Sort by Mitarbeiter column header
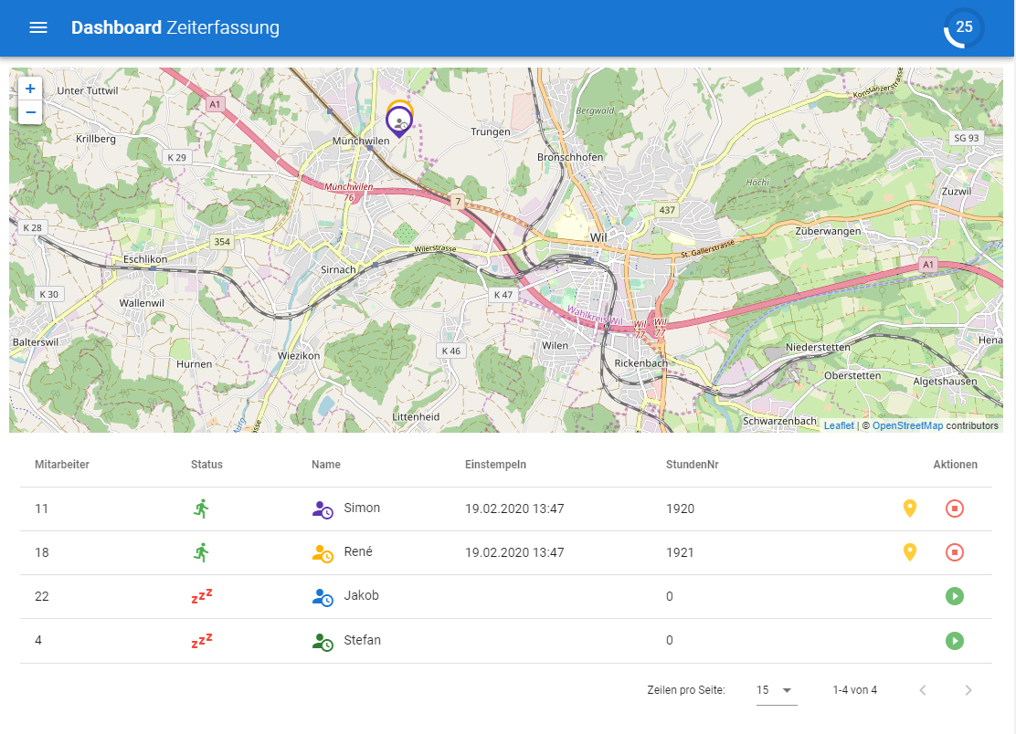The height and width of the screenshot is (734, 1016). [62, 465]
